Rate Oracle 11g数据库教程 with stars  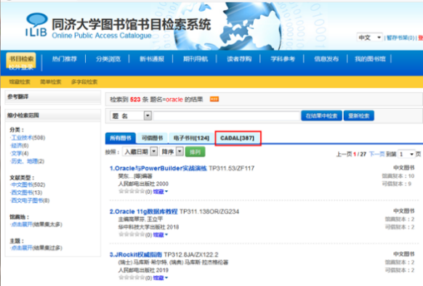(x=132, y=234)
